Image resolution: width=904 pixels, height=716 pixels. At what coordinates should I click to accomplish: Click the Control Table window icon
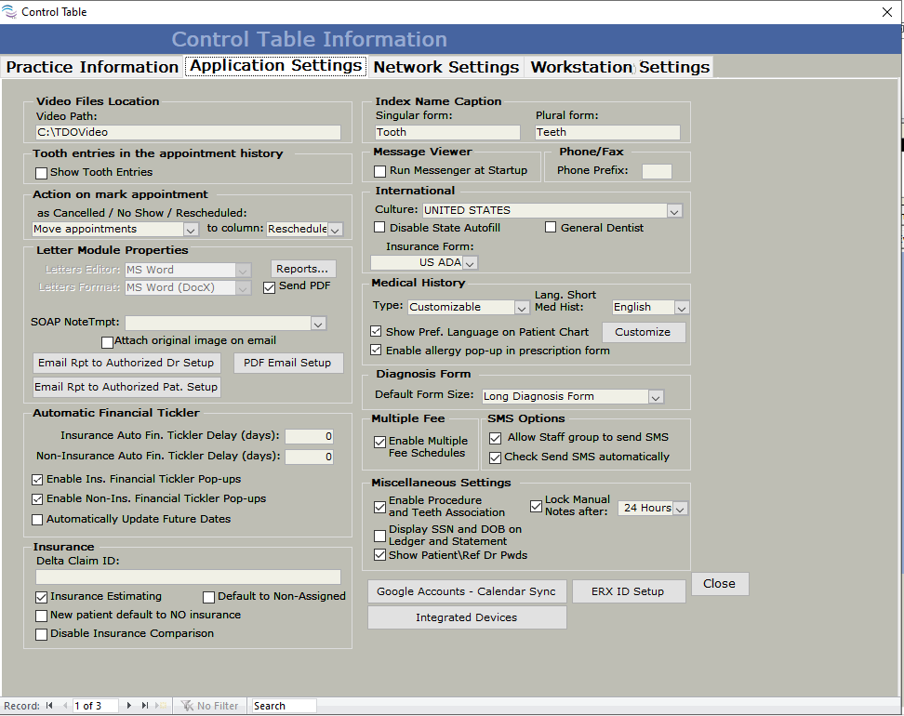coord(10,12)
